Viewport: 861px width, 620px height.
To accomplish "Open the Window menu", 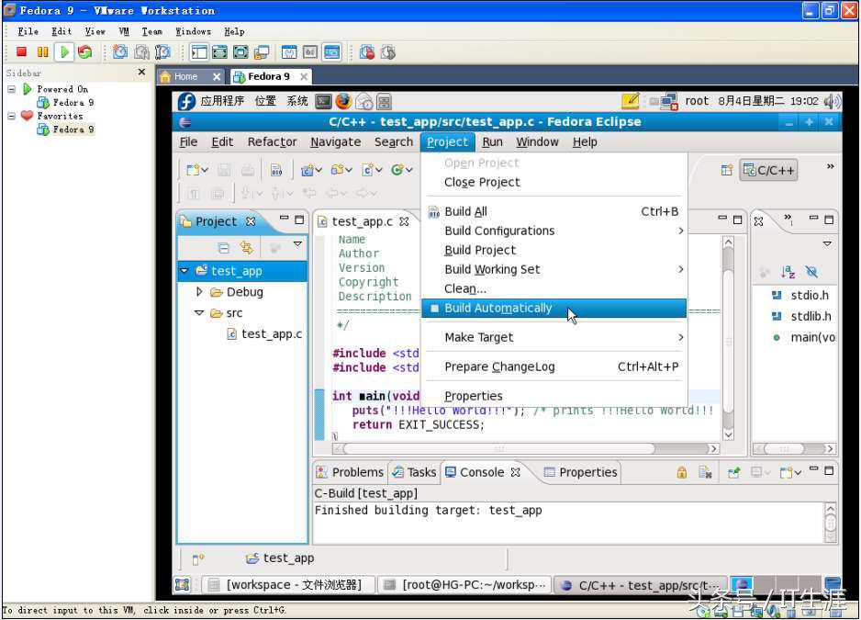I will [x=537, y=141].
